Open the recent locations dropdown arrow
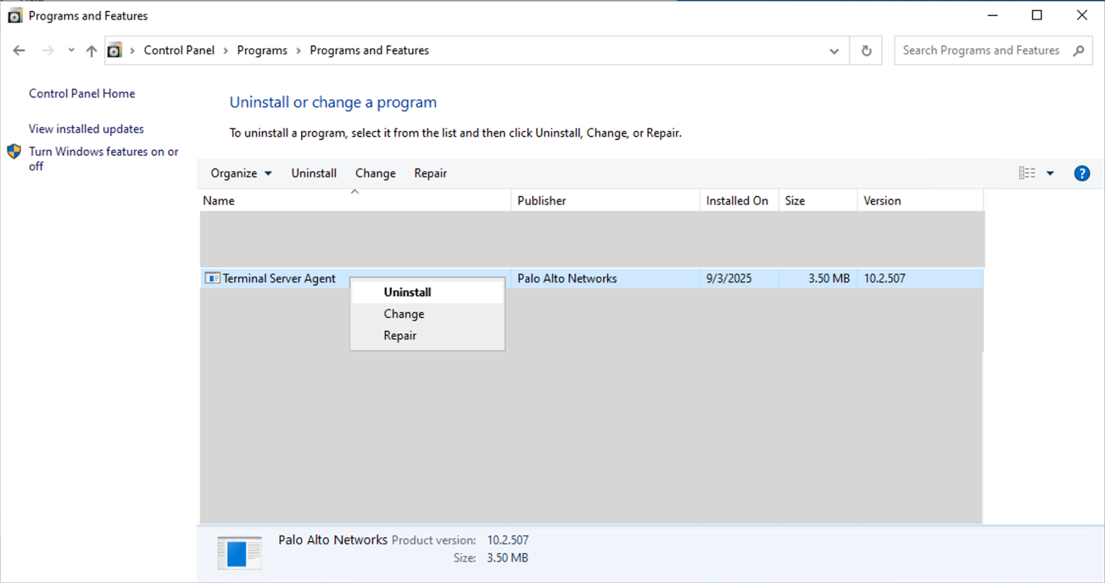This screenshot has height=583, width=1105. pos(71,50)
